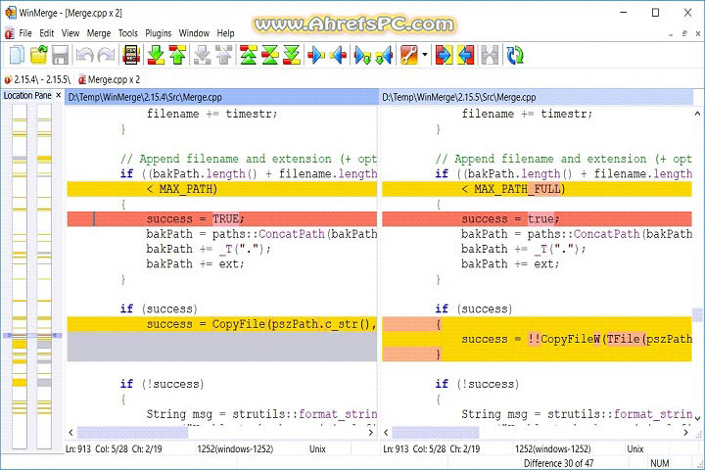Open the Plugins menu
This screenshot has width=705, height=470.
coord(158,33)
